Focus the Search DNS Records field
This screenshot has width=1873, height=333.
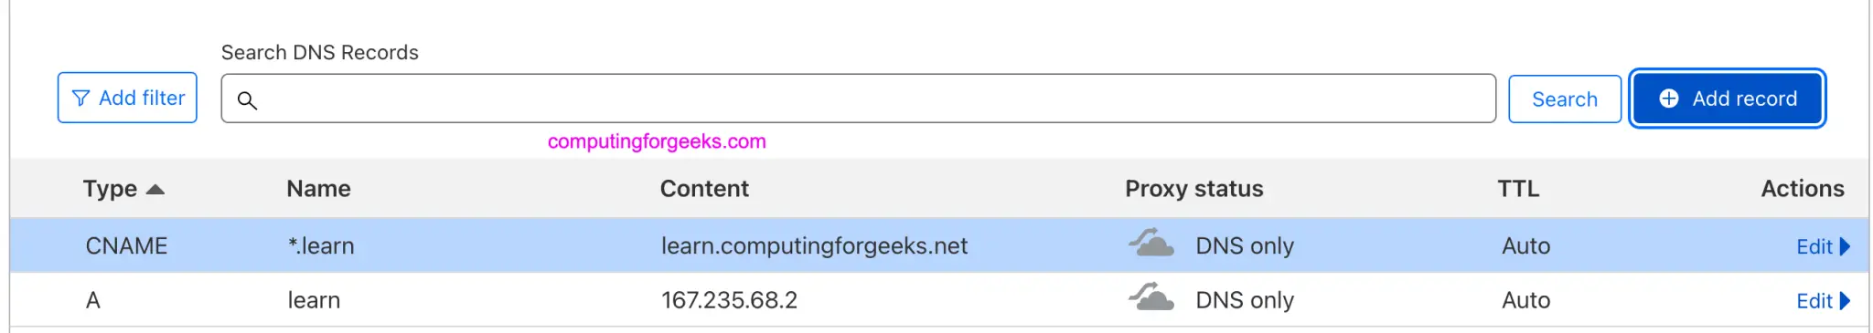coord(858,99)
